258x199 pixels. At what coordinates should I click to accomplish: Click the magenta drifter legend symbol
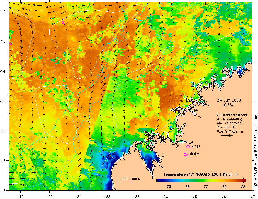186,155
